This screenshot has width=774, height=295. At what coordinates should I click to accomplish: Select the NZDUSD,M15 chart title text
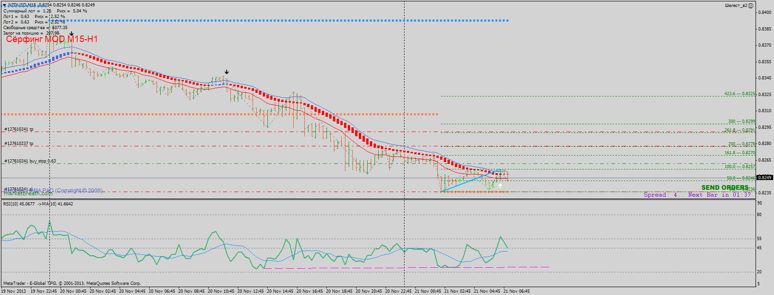pyautogui.click(x=23, y=5)
